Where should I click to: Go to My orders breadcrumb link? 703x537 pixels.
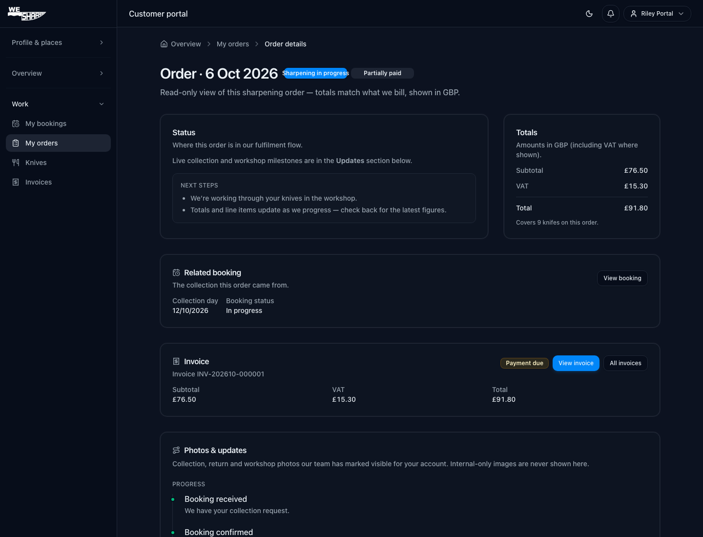(233, 44)
